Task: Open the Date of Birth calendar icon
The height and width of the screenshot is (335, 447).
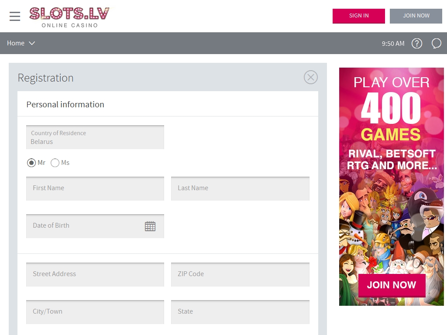Action: pyautogui.click(x=150, y=226)
